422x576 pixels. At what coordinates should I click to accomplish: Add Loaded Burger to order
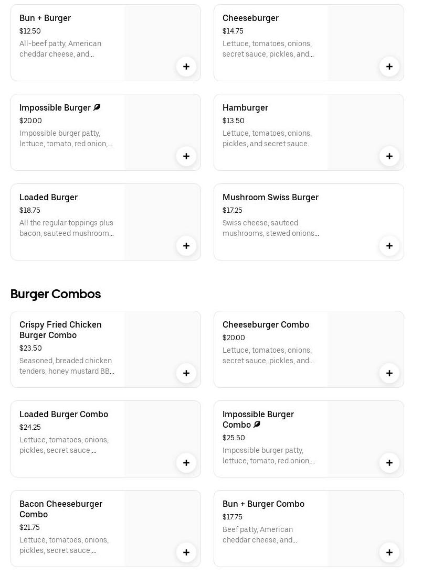(x=186, y=246)
